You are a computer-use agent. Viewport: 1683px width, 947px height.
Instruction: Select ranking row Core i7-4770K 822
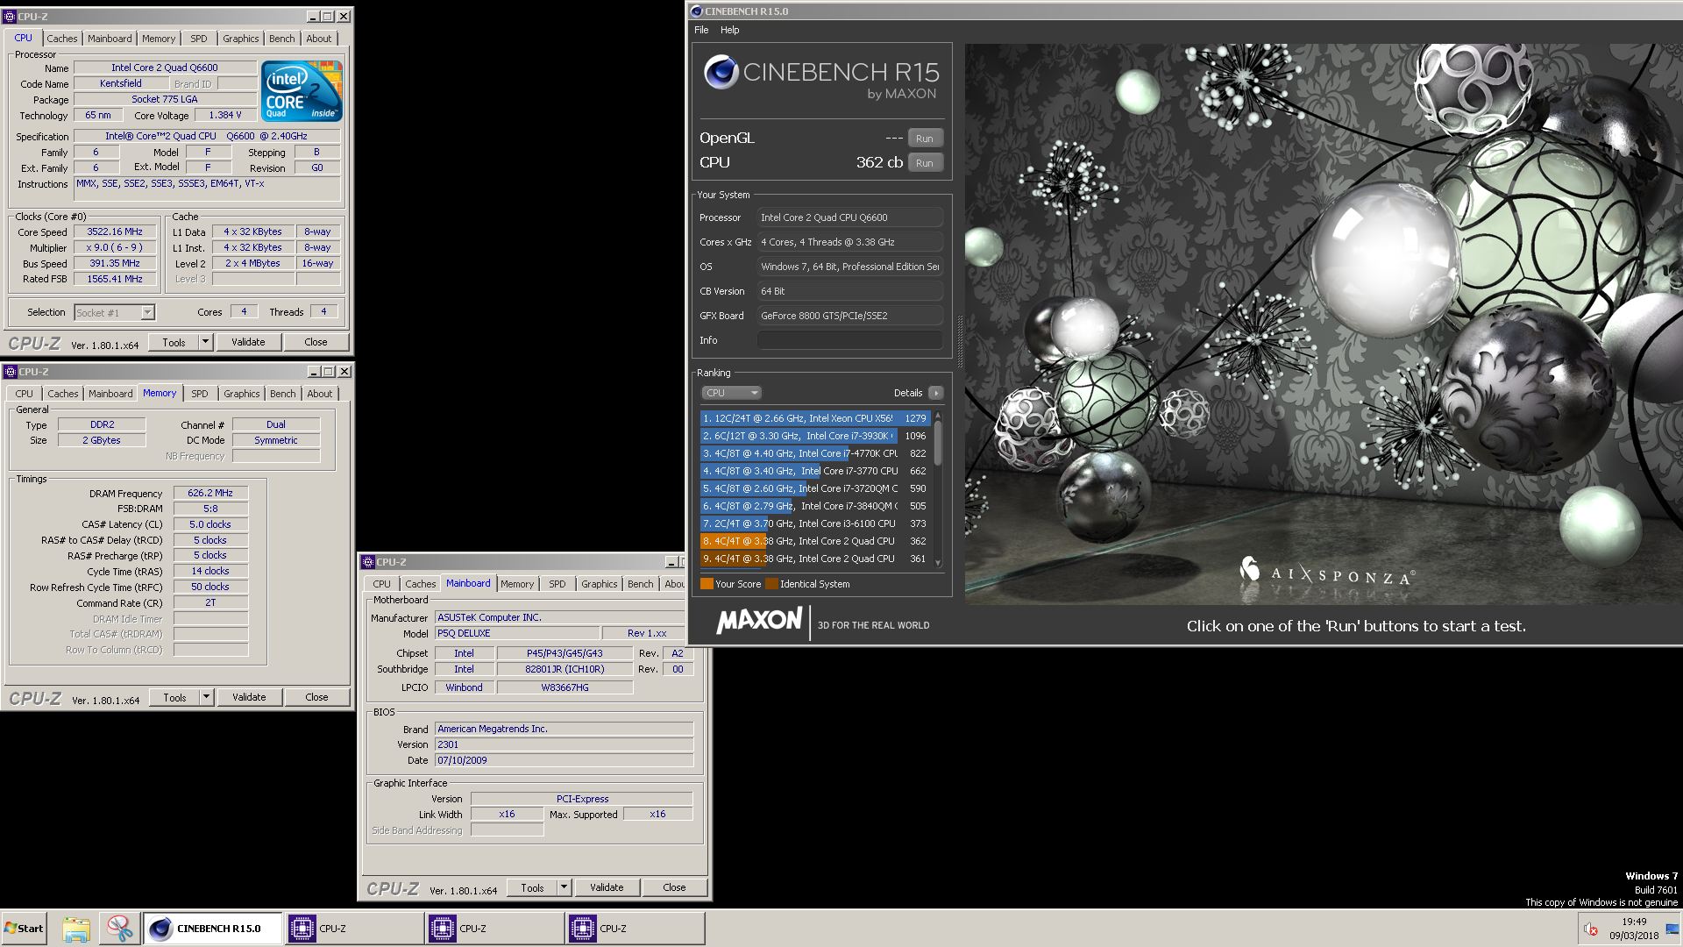point(814,453)
